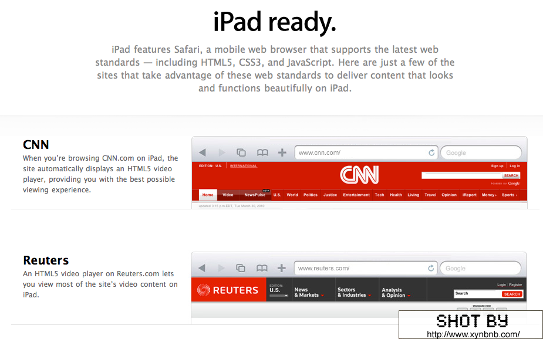Switch to CNN International edition

[244, 166]
